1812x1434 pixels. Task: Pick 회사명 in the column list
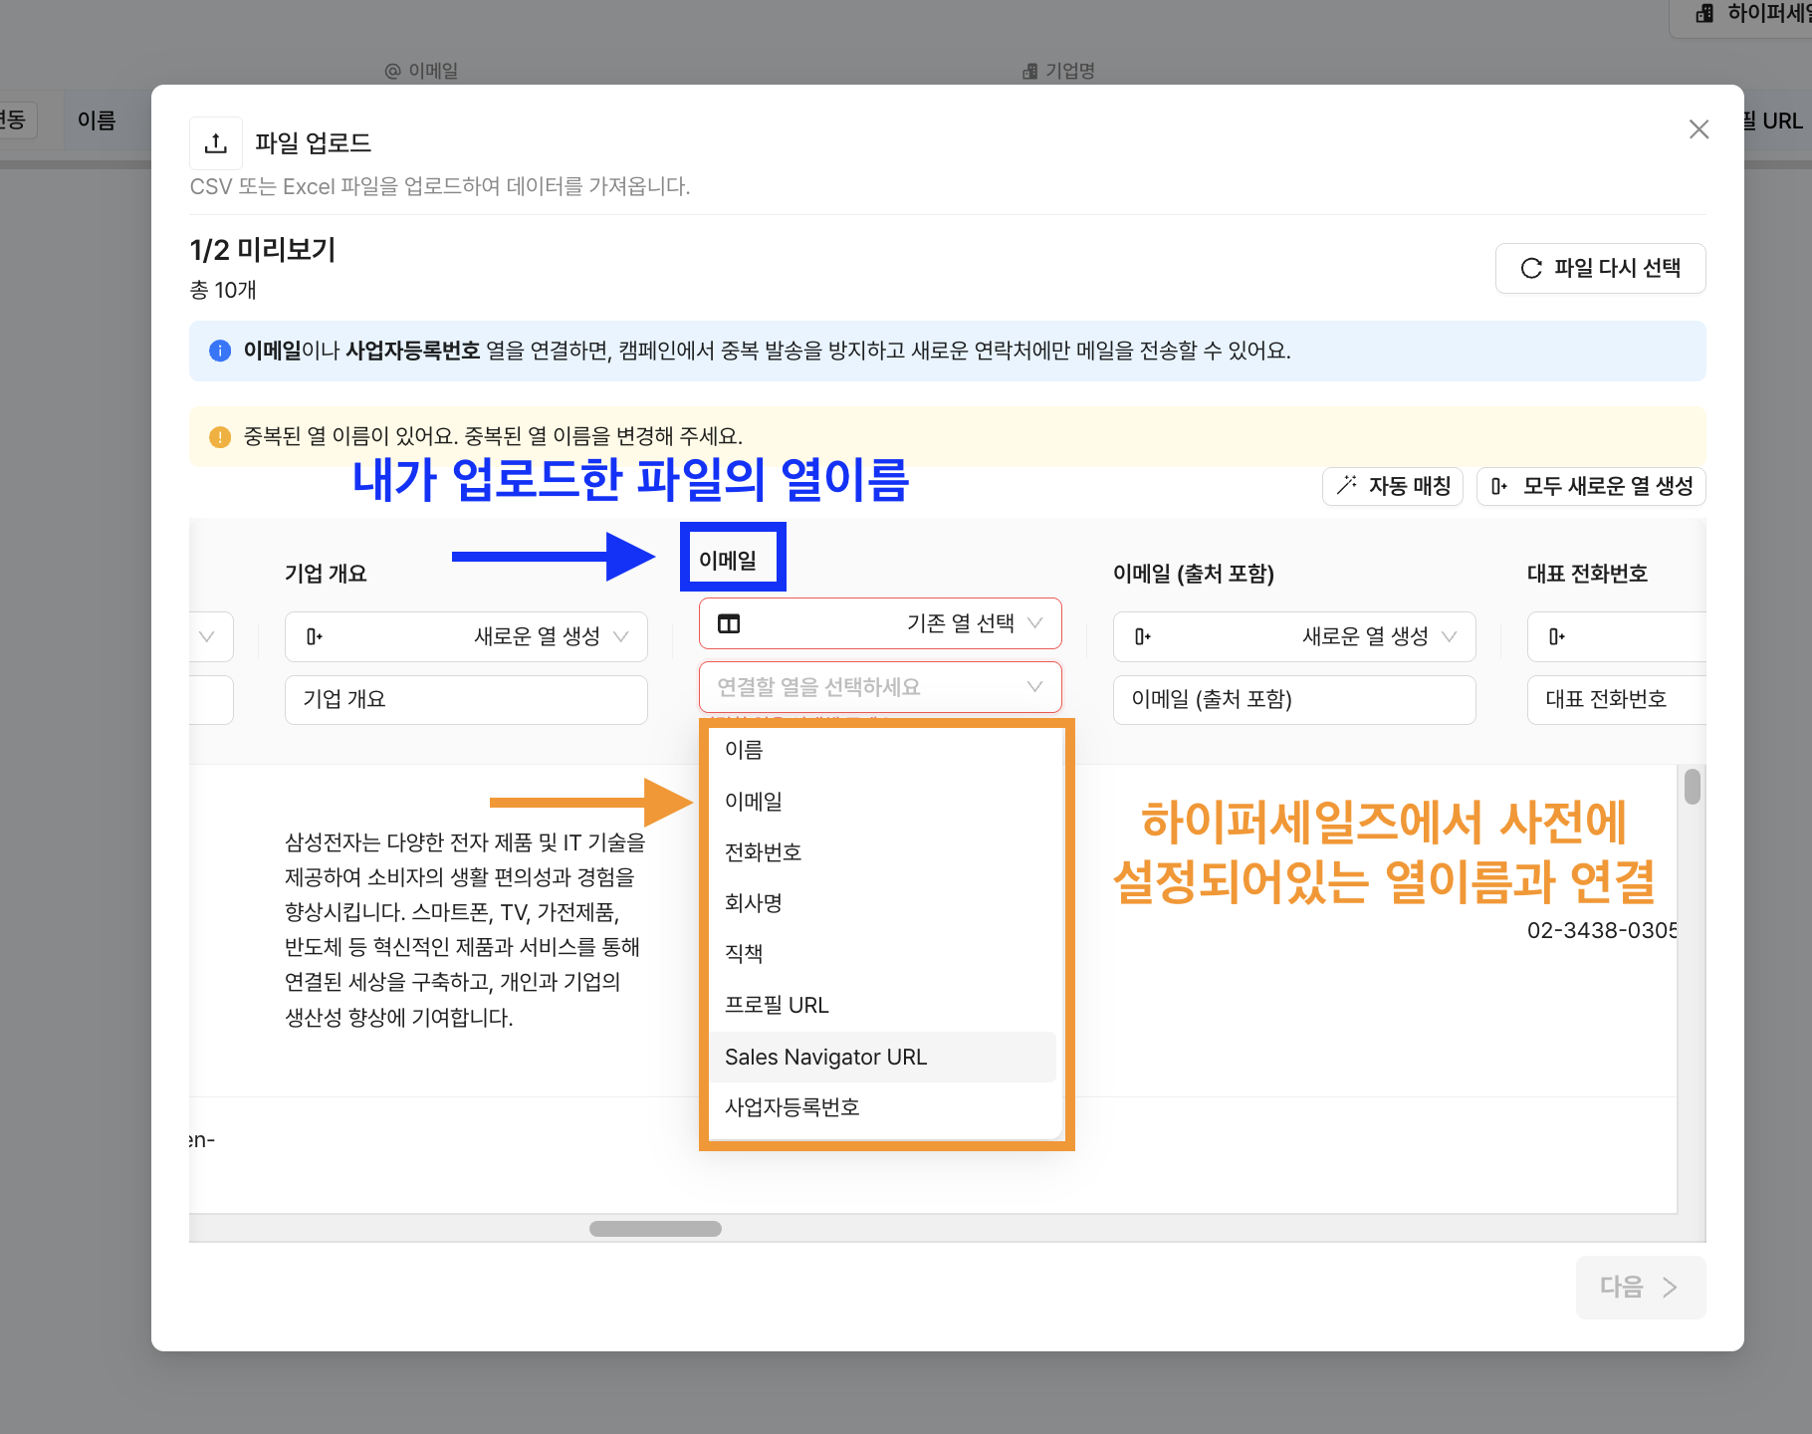[x=754, y=903]
